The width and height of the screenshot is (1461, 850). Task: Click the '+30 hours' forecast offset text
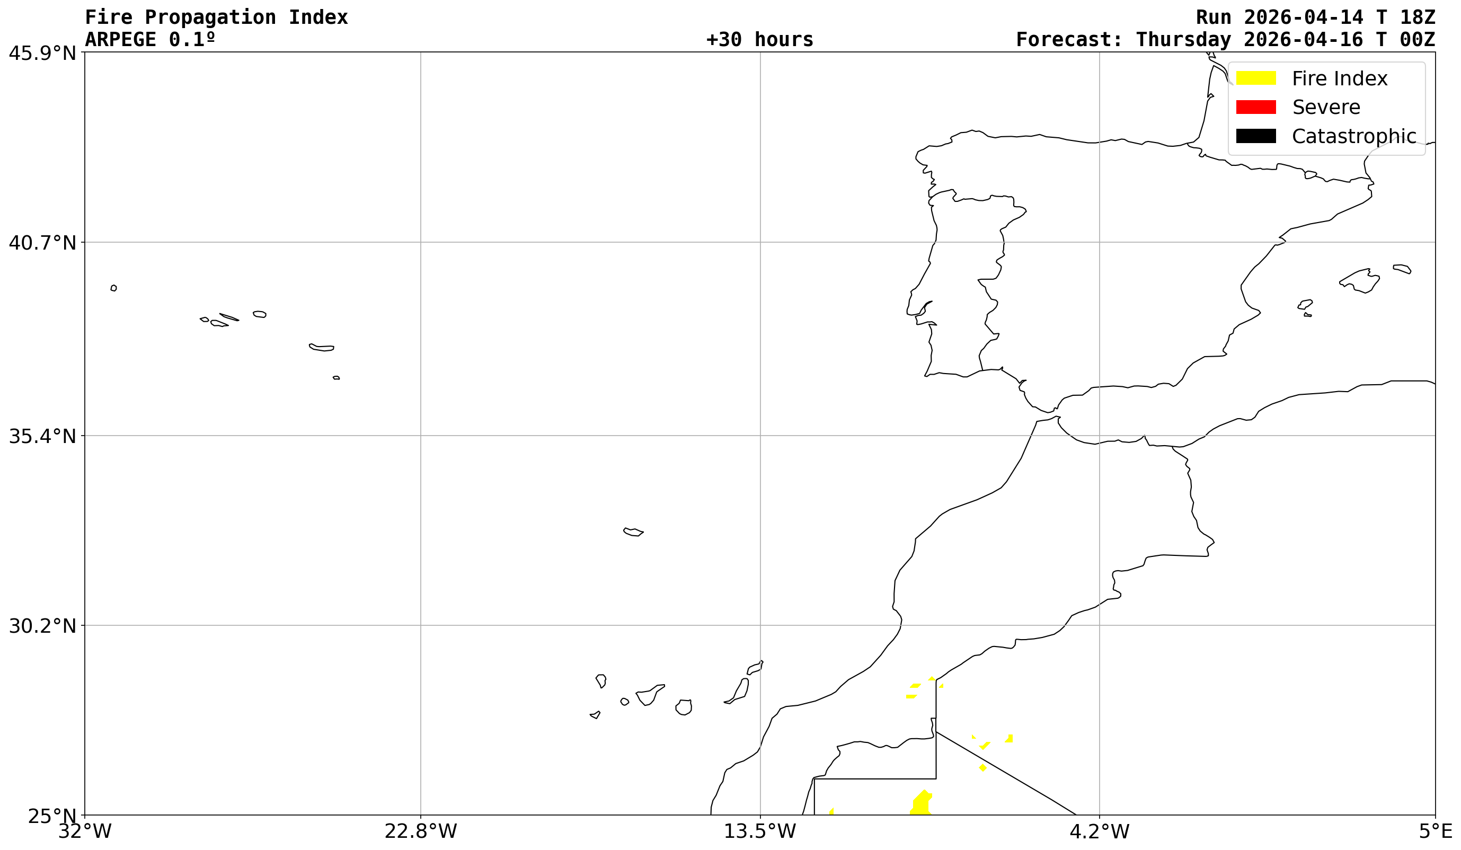pyautogui.click(x=759, y=39)
